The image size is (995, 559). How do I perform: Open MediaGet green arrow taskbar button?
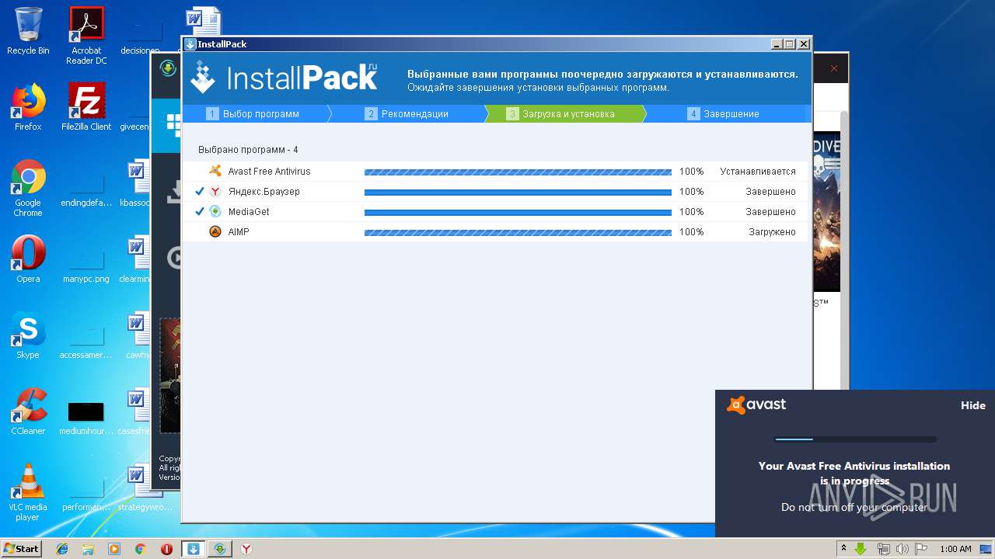pyautogui.click(x=220, y=549)
